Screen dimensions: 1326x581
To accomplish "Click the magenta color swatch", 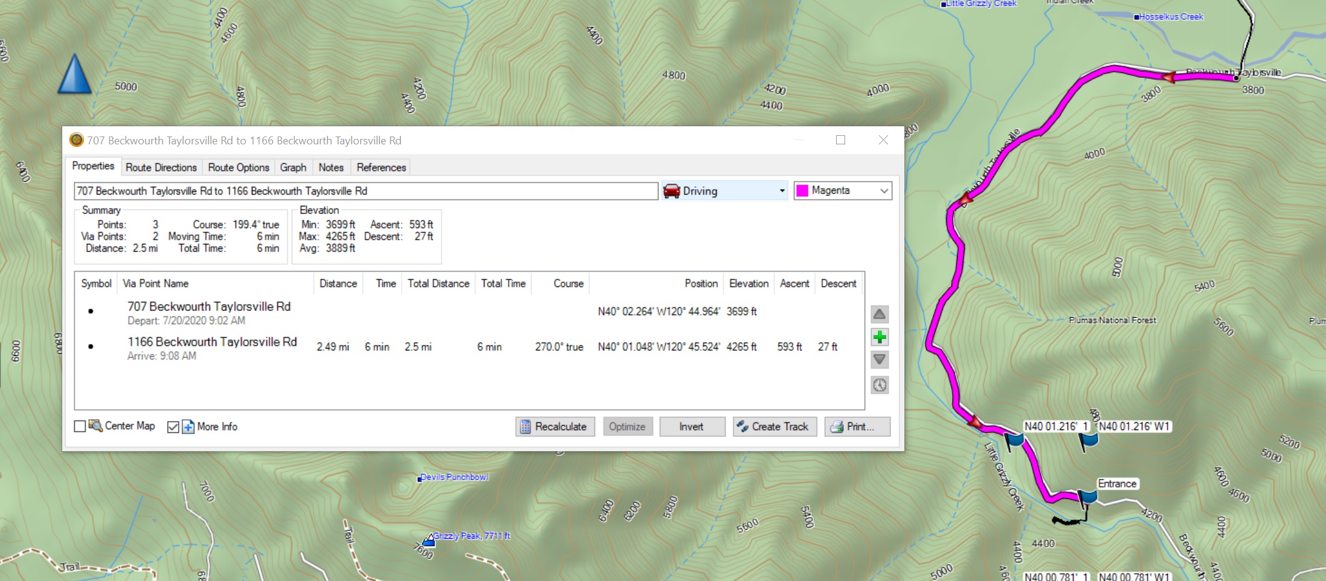I will [803, 191].
